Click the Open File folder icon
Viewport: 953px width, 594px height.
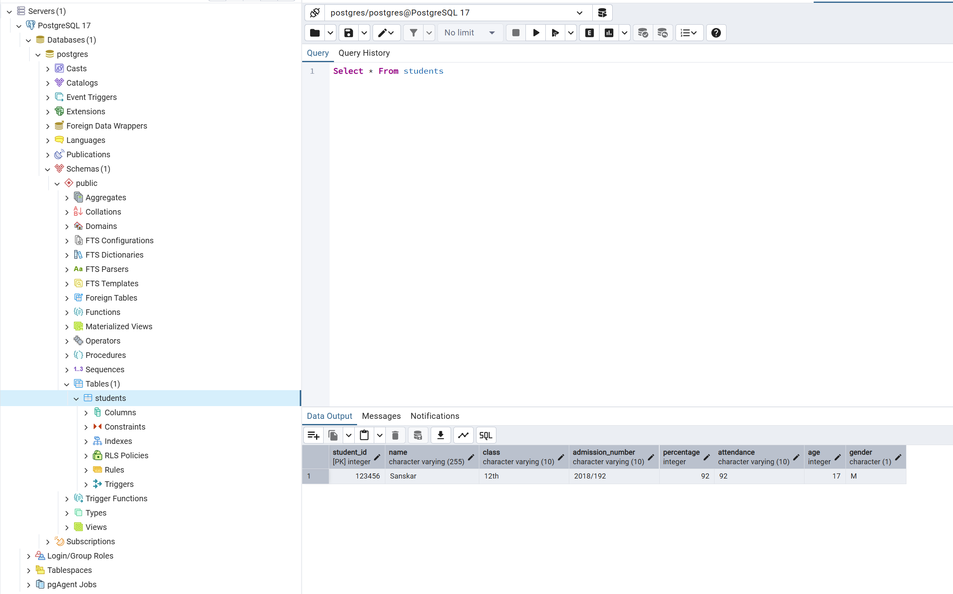pos(314,33)
